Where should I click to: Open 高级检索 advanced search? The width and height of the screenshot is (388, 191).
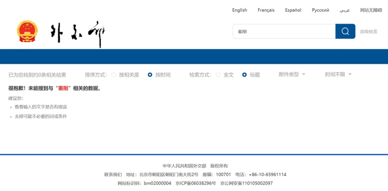(369, 32)
